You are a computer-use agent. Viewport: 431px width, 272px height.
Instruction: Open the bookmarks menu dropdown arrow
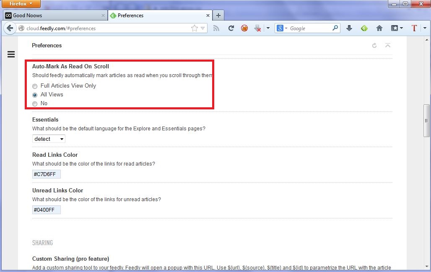pyautogui.click(x=402, y=28)
